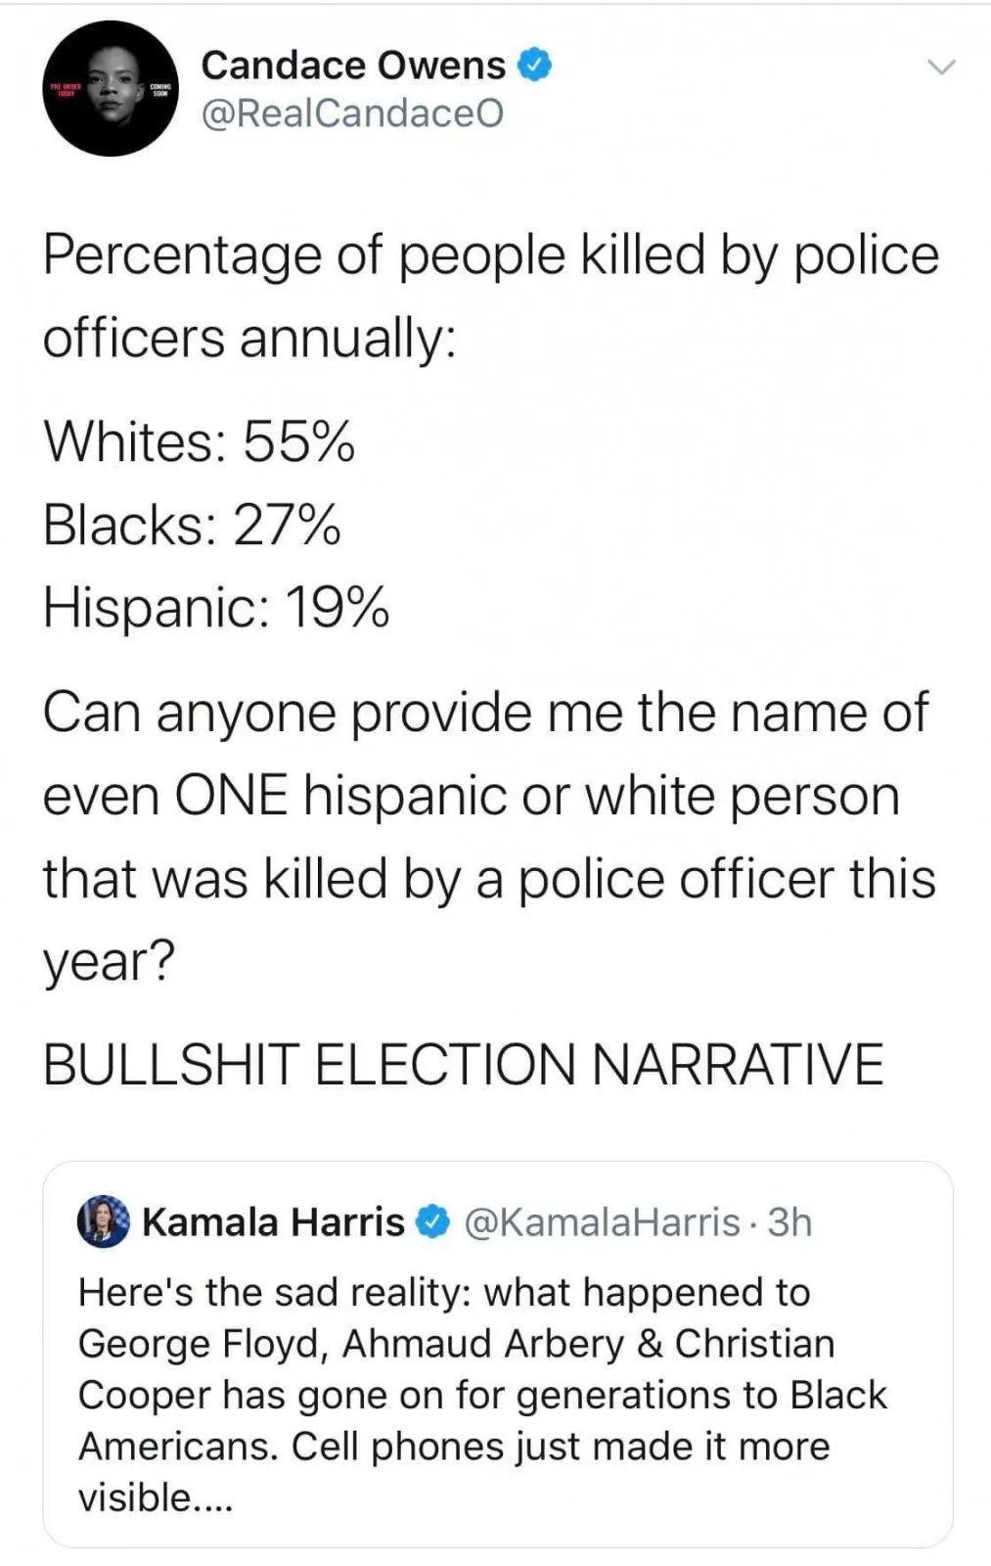Click the 'Percentage of people killed' heading text

click(x=489, y=256)
